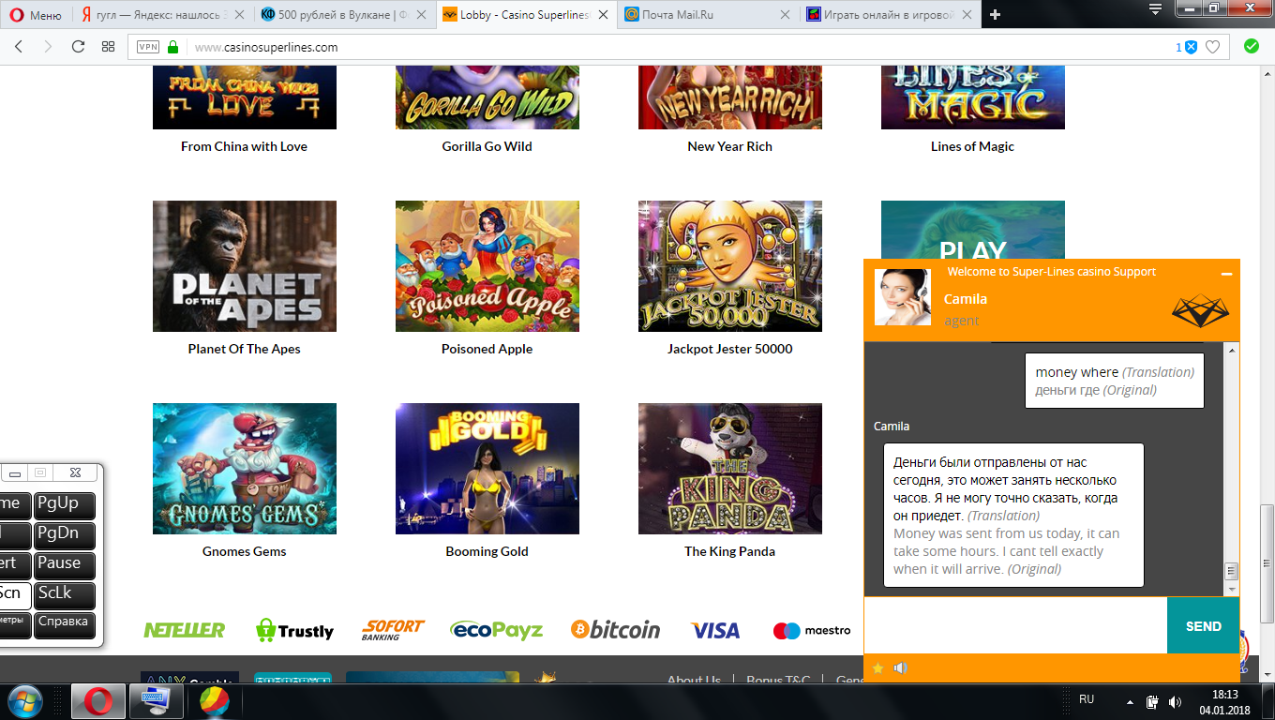Viewport: 1275px width, 720px height.
Task: Click the bitcoin payment logo
Action: (615, 630)
